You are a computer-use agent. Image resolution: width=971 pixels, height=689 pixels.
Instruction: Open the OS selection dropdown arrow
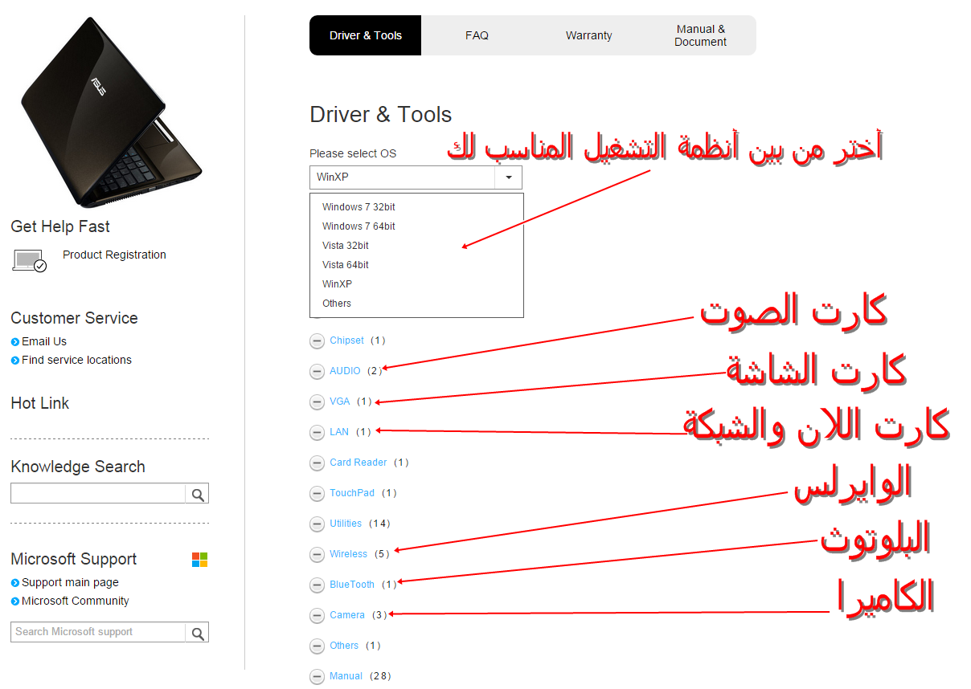pos(509,177)
